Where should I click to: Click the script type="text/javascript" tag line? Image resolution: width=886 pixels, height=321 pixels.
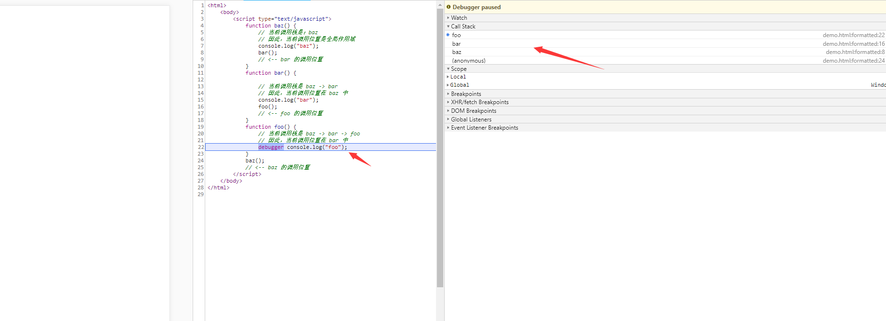click(x=282, y=19)
